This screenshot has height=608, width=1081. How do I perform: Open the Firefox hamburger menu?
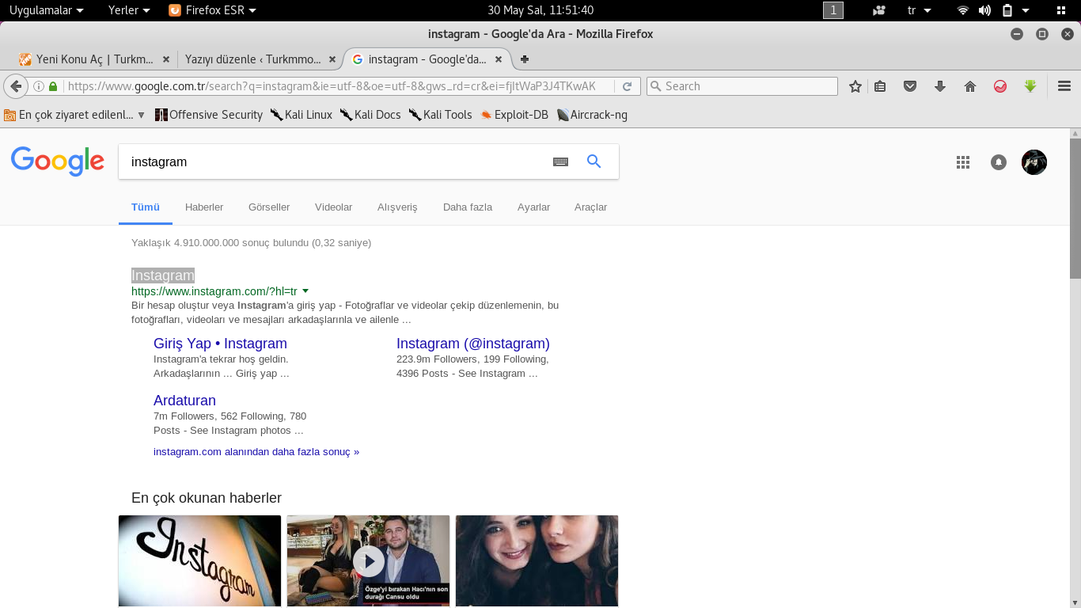(x=1064, y=86)
